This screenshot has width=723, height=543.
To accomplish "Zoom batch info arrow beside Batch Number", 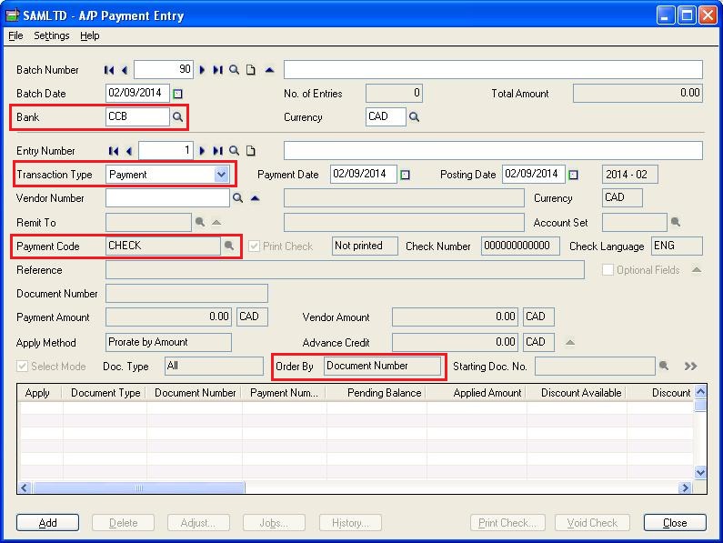I will [x=270, y=70].
